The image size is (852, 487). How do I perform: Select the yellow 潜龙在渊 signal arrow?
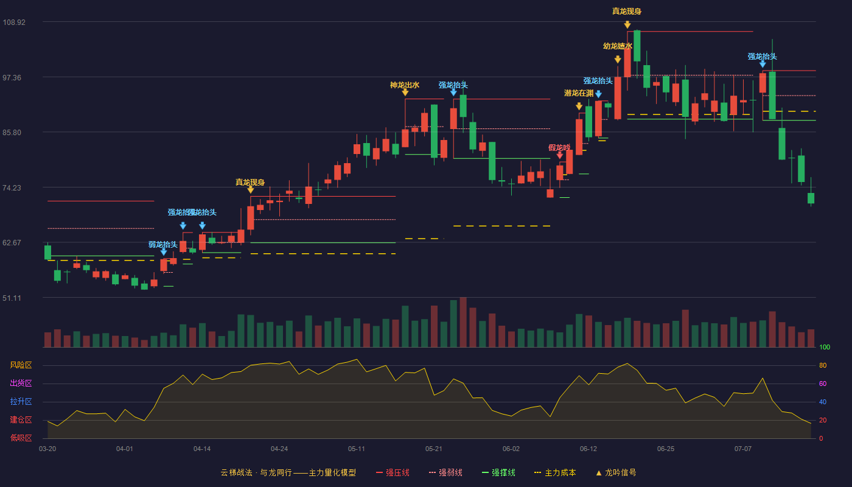(x=579, y=106)
